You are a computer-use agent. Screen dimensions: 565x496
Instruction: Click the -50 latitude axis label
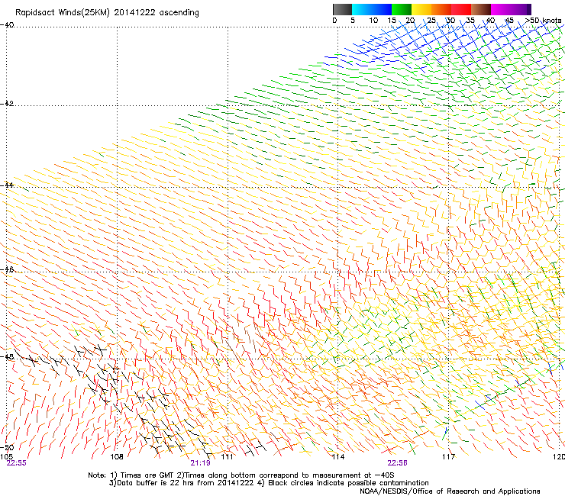click(7, 447)
